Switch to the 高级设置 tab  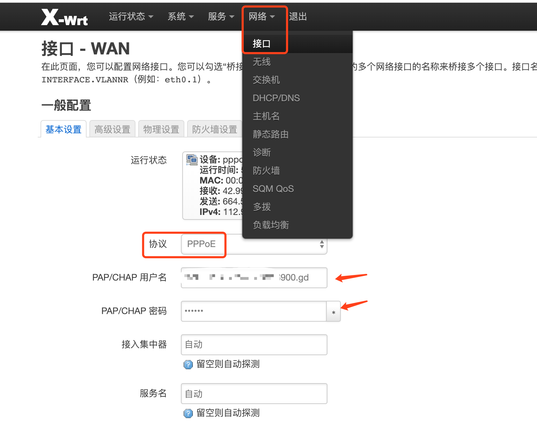point(112,129)
